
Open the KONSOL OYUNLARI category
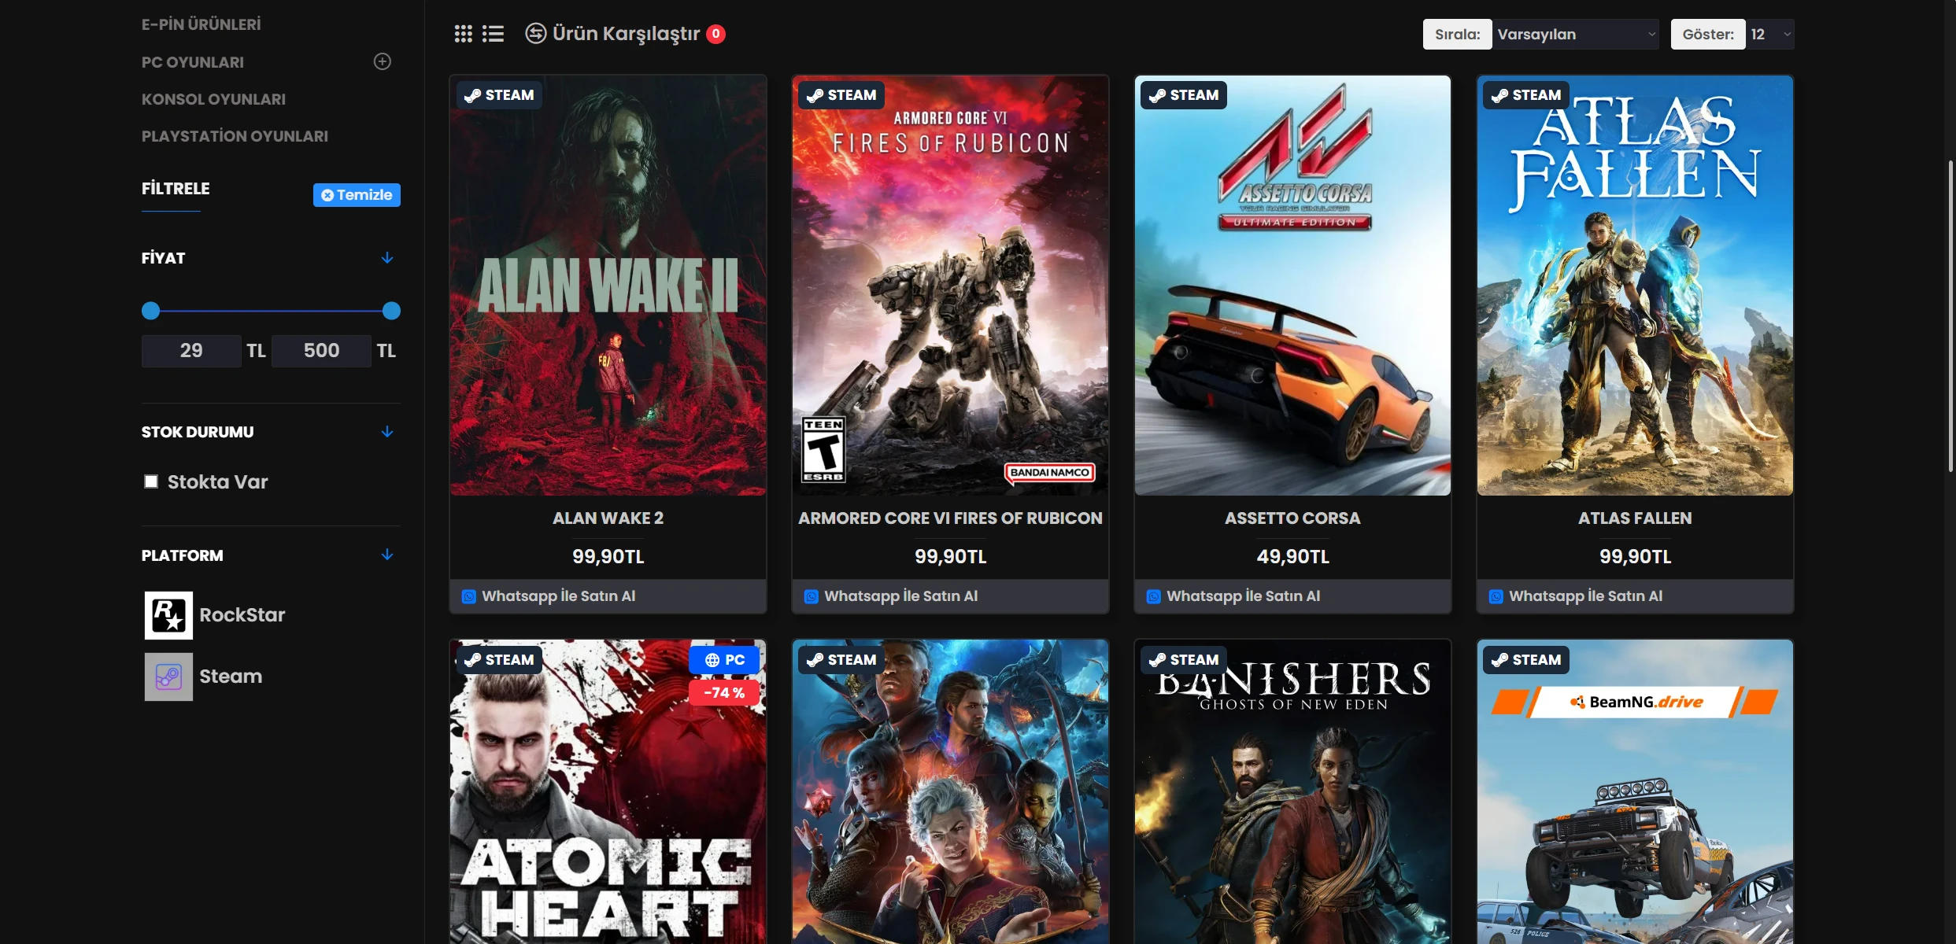[213, 99]
